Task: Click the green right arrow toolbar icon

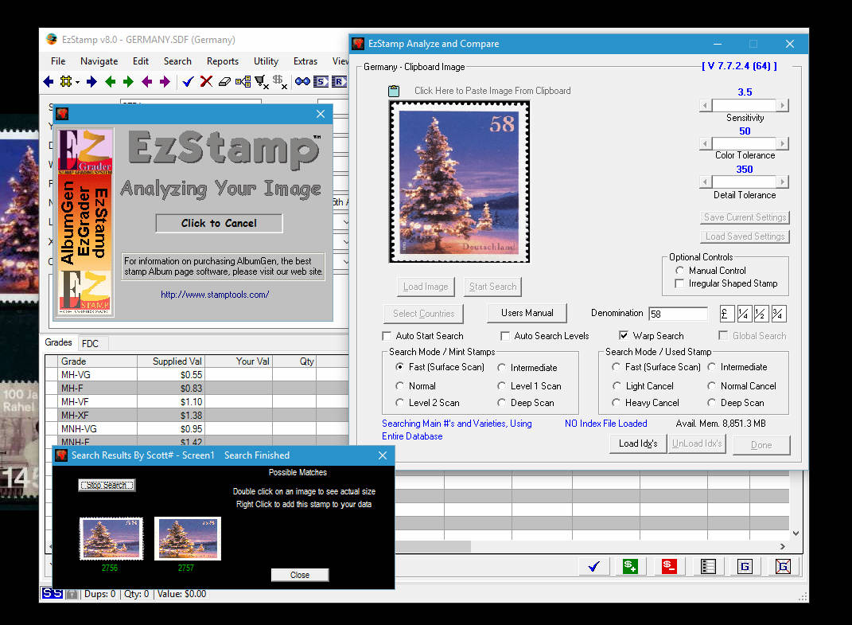Action: coord(128,81)
